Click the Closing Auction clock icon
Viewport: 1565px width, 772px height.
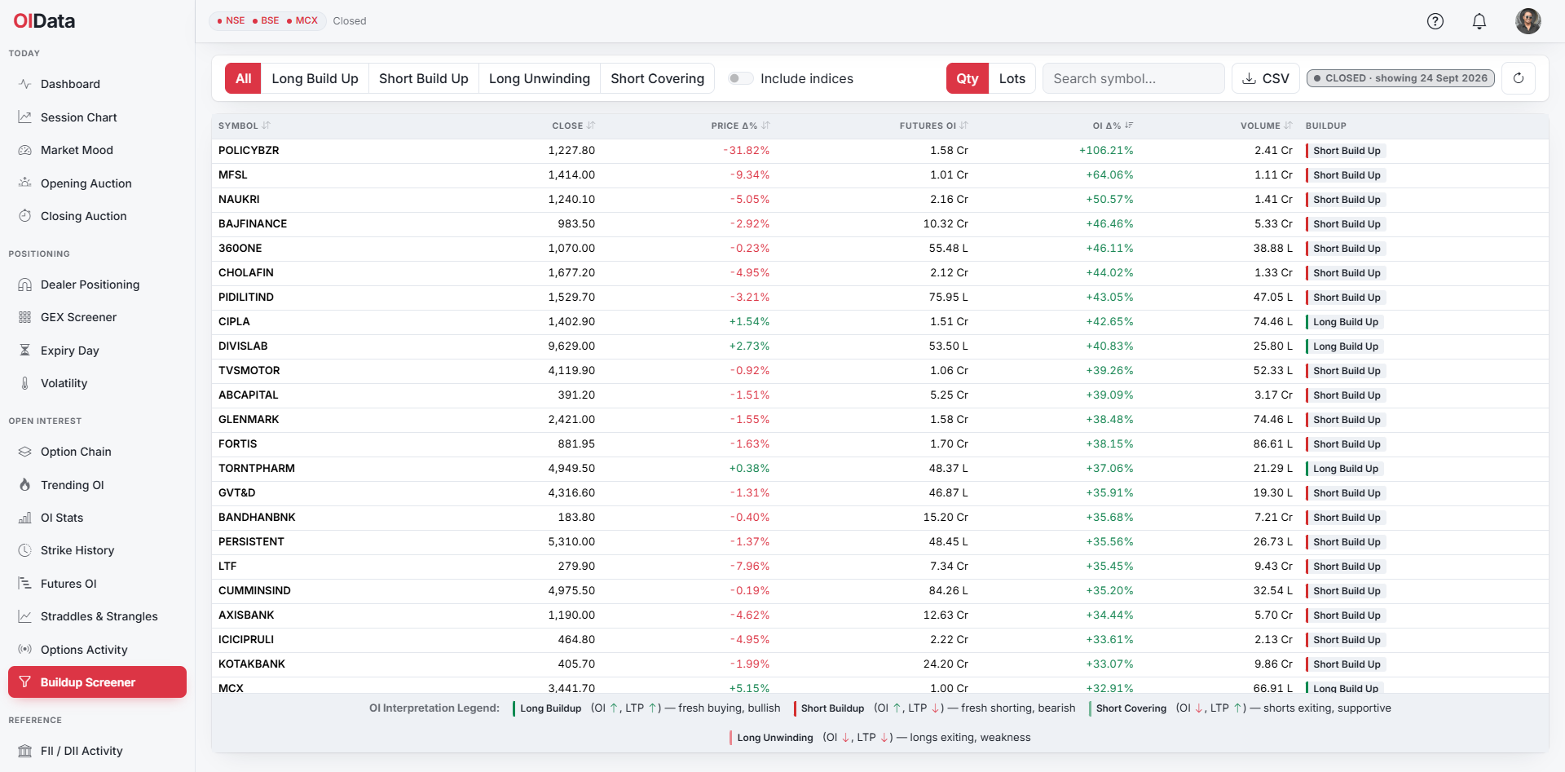pos(25,216)
